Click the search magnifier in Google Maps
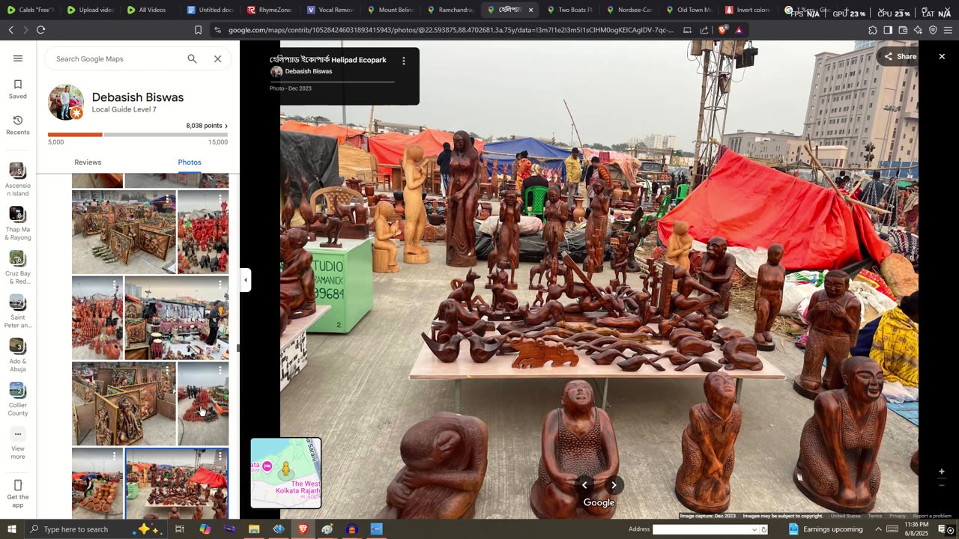959x539 pixels. [x=192, y=58]
